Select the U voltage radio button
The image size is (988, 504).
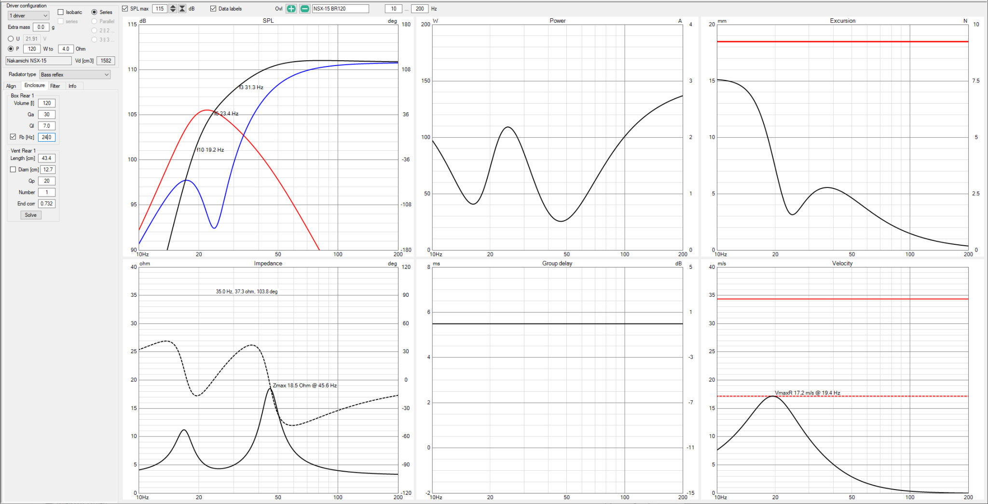[x=11, y=39]
